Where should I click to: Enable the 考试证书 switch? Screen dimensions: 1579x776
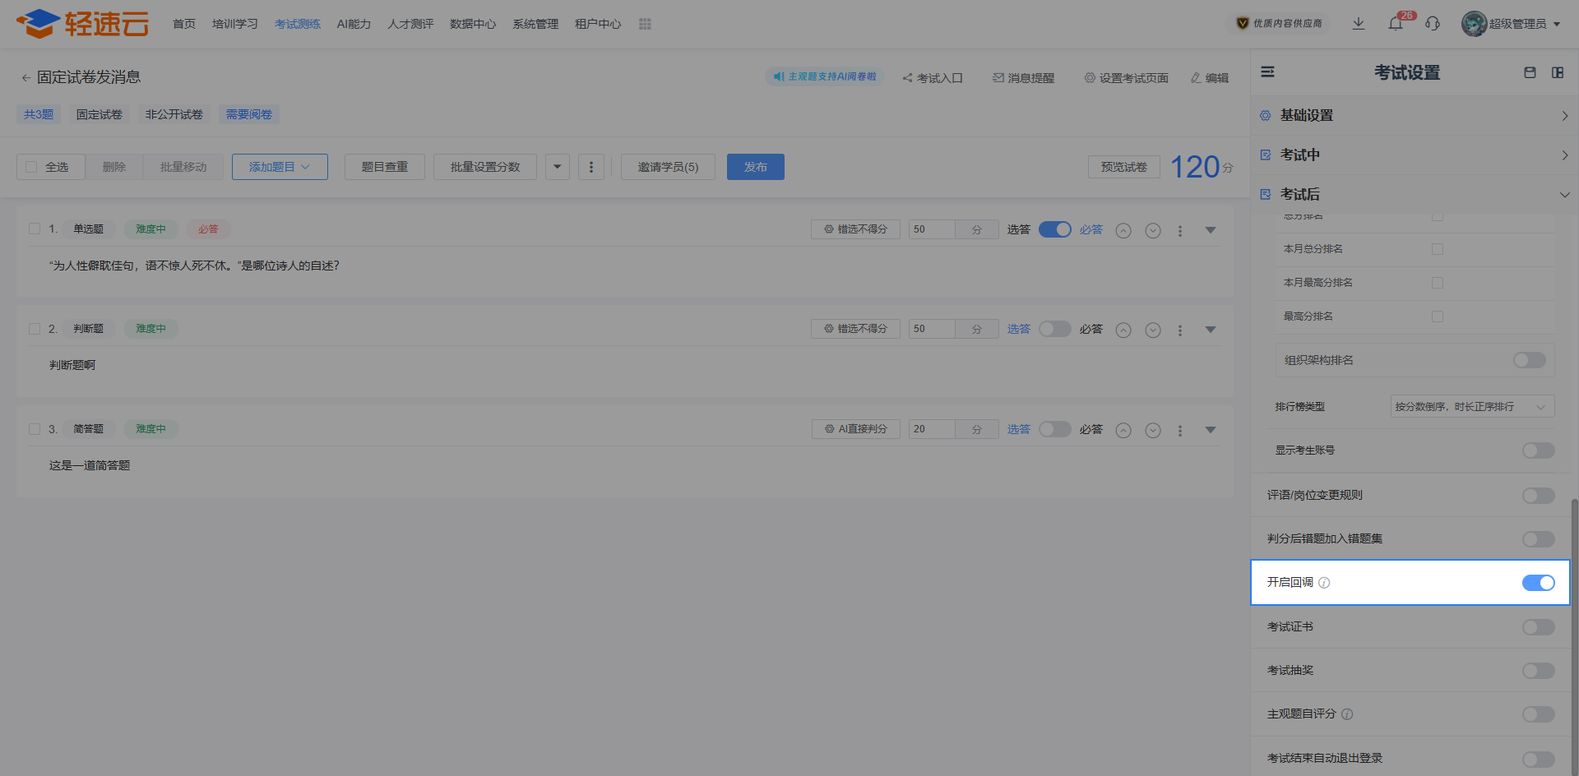tap(1538, 627)
